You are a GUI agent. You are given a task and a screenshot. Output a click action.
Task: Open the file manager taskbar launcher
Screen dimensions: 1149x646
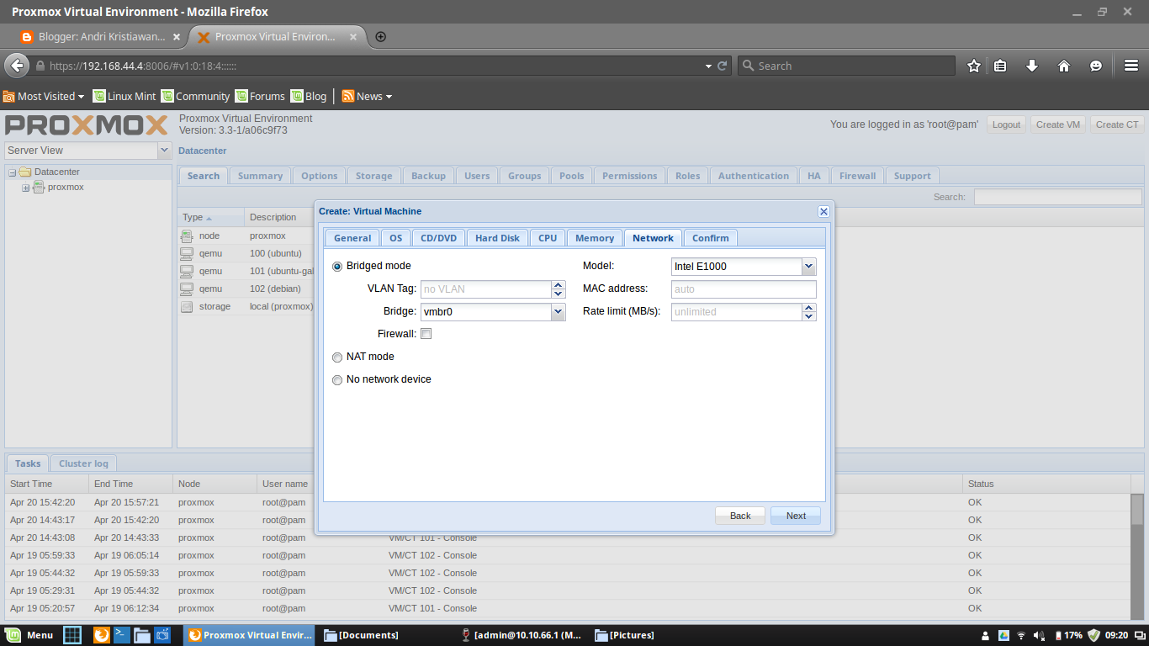click(x=142, y=635)
